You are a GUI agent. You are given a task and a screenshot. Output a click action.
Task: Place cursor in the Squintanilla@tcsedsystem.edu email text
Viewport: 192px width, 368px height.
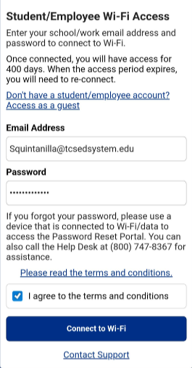[x=72, y=149]
